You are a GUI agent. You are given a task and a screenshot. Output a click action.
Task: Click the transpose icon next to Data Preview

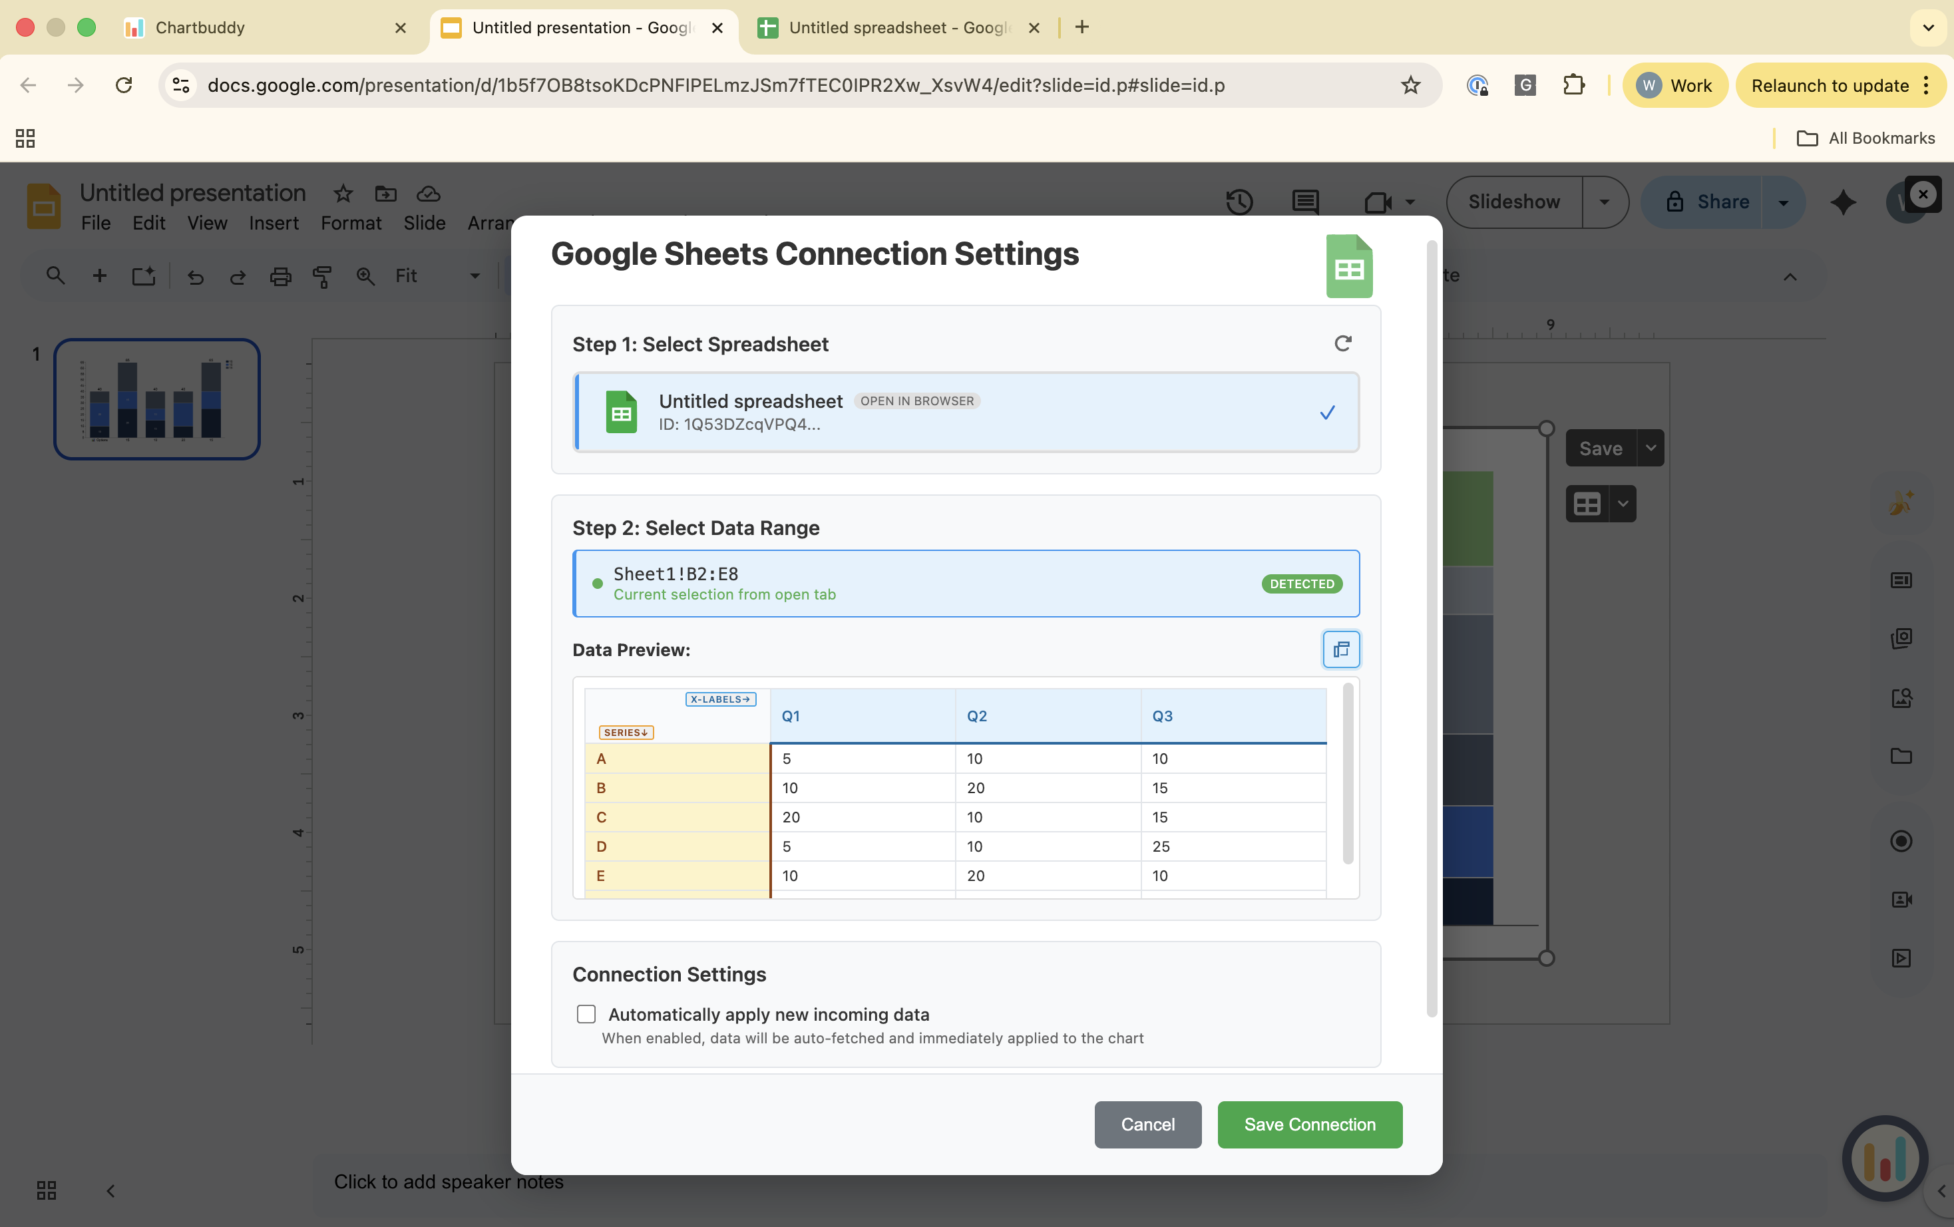[1340, 648]
